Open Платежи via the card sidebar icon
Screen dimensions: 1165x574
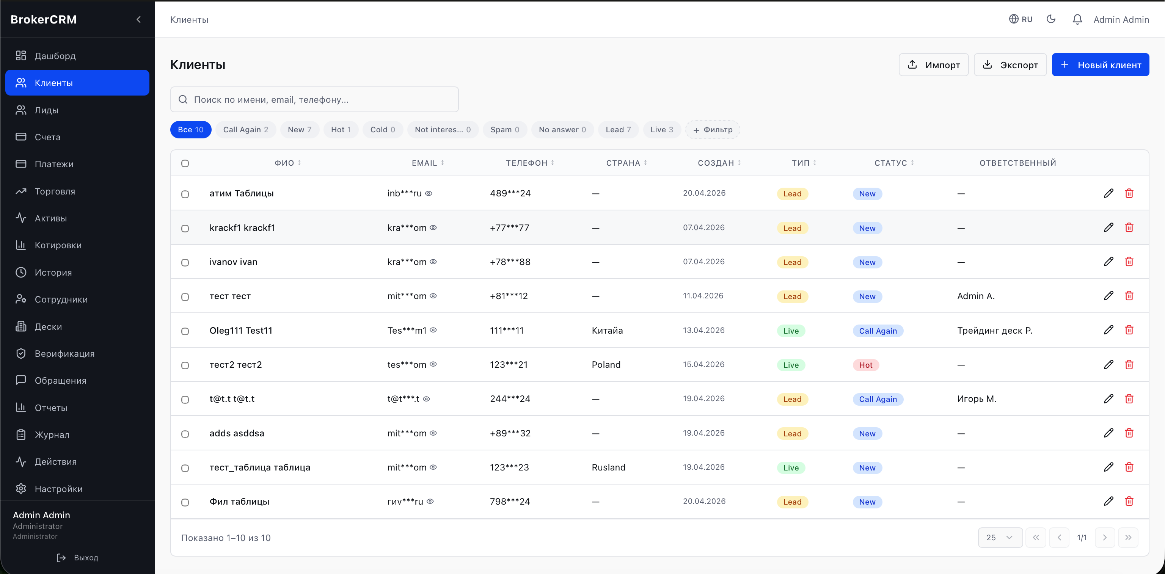21,164
